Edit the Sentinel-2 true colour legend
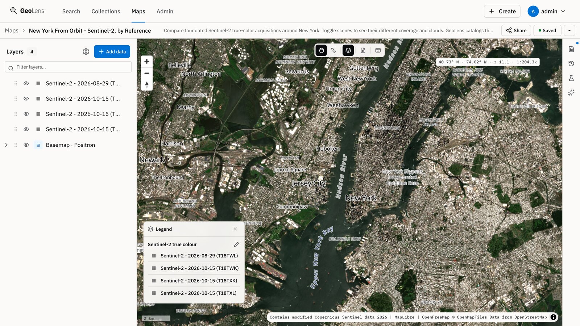Viewport: 580px width, 326px height. coord(237,244)
